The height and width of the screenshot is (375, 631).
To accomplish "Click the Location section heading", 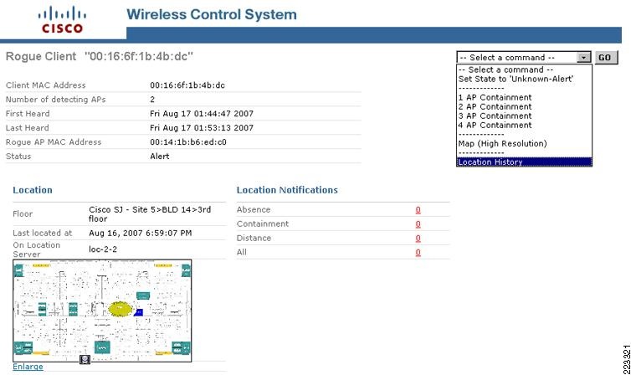I will (x=33, y=190).
